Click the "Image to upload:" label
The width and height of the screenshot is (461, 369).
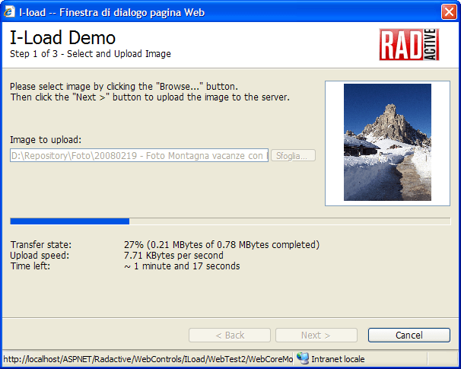[x=46, y=140]
